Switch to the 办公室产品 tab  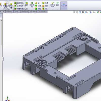(x=33, y=12)
